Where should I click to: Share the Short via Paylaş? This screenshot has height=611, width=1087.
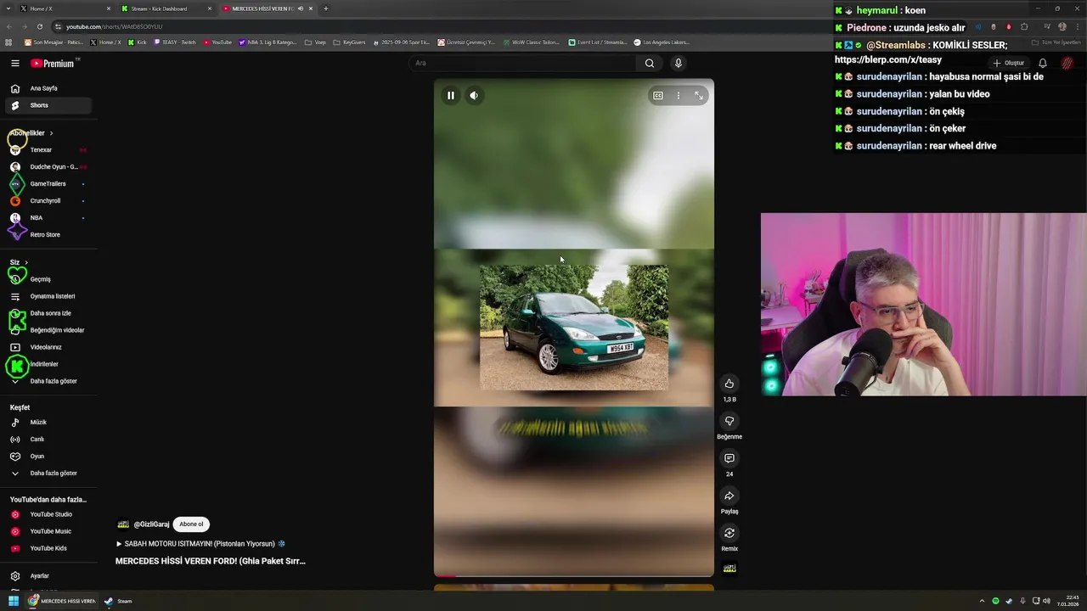729,496
